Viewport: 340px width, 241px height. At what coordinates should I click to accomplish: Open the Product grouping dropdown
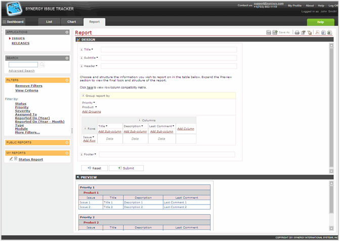[96, 107]
